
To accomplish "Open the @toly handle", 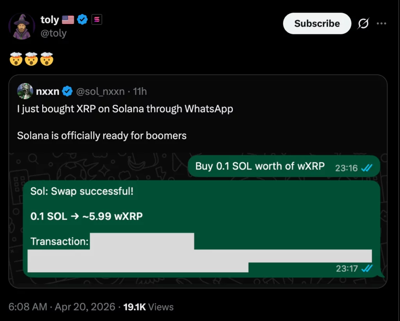I will [x=54, y=33].
